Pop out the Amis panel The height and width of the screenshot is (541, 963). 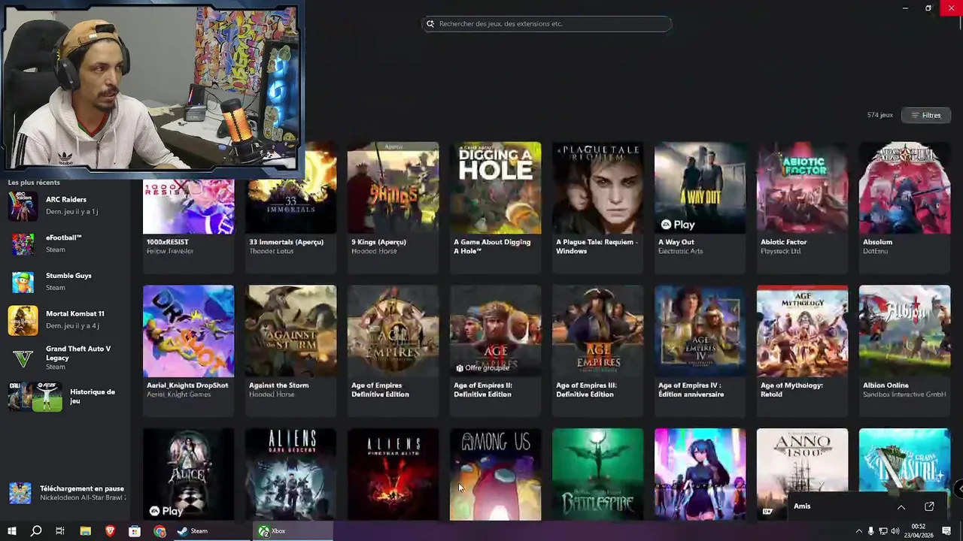tap(929, 506)
